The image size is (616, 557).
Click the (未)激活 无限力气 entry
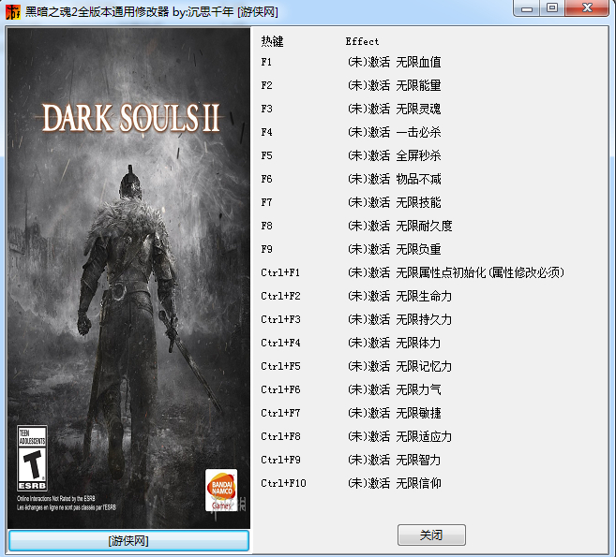[394, 389]
